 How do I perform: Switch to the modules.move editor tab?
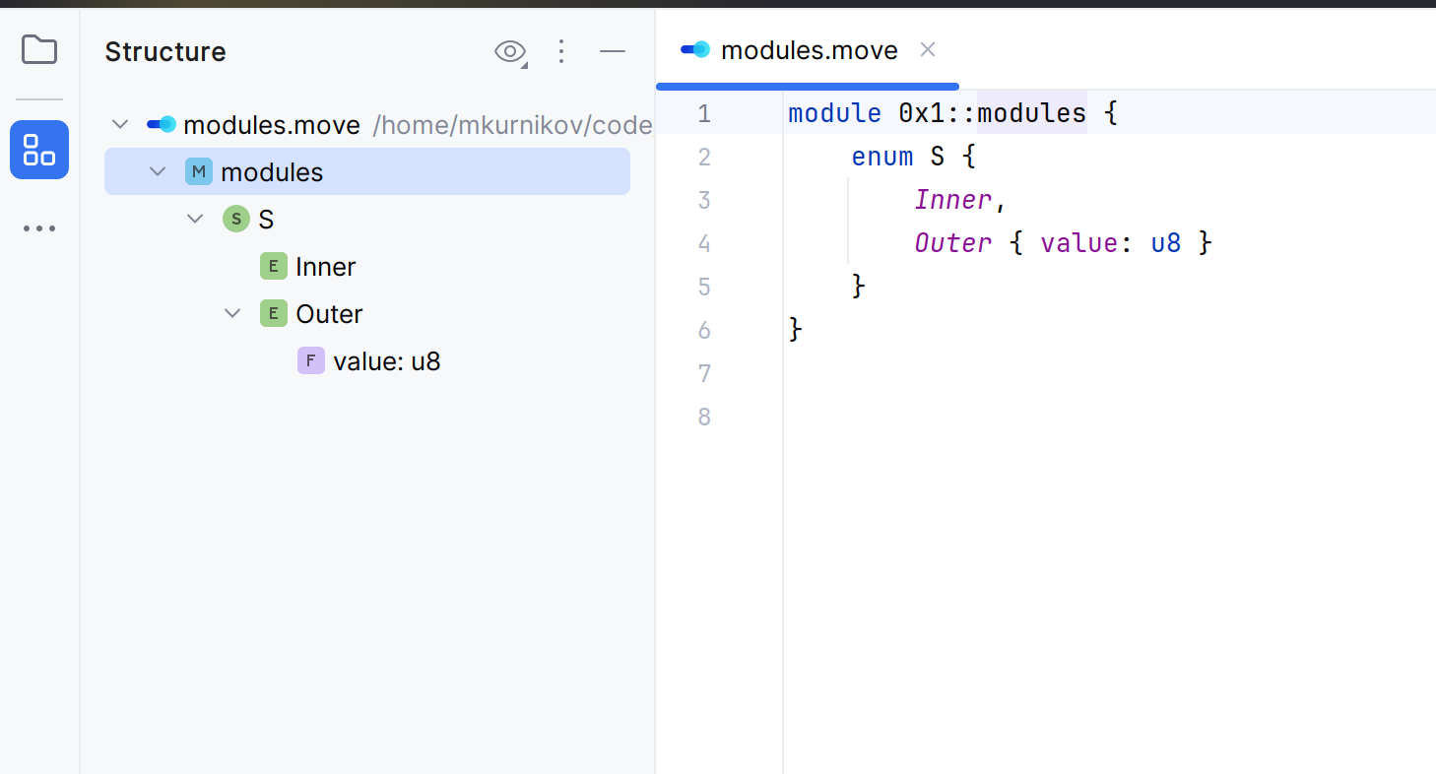click(810, 50)
